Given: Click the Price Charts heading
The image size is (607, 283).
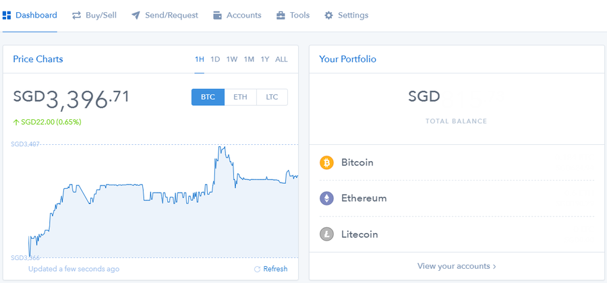Looking at the screenshot, I should [38, 59].
